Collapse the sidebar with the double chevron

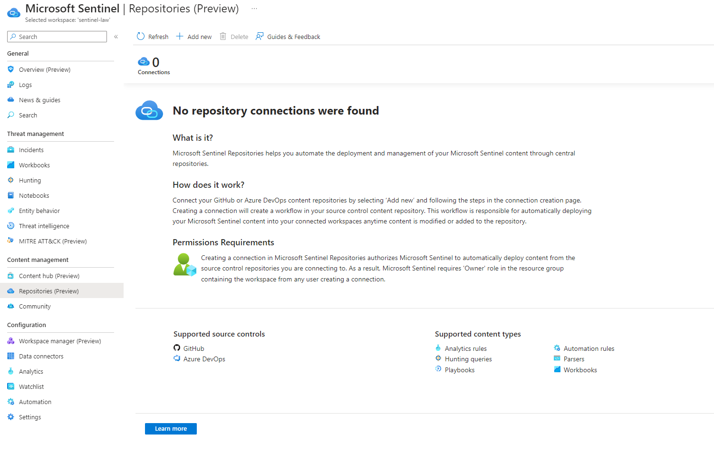[116, 37]
